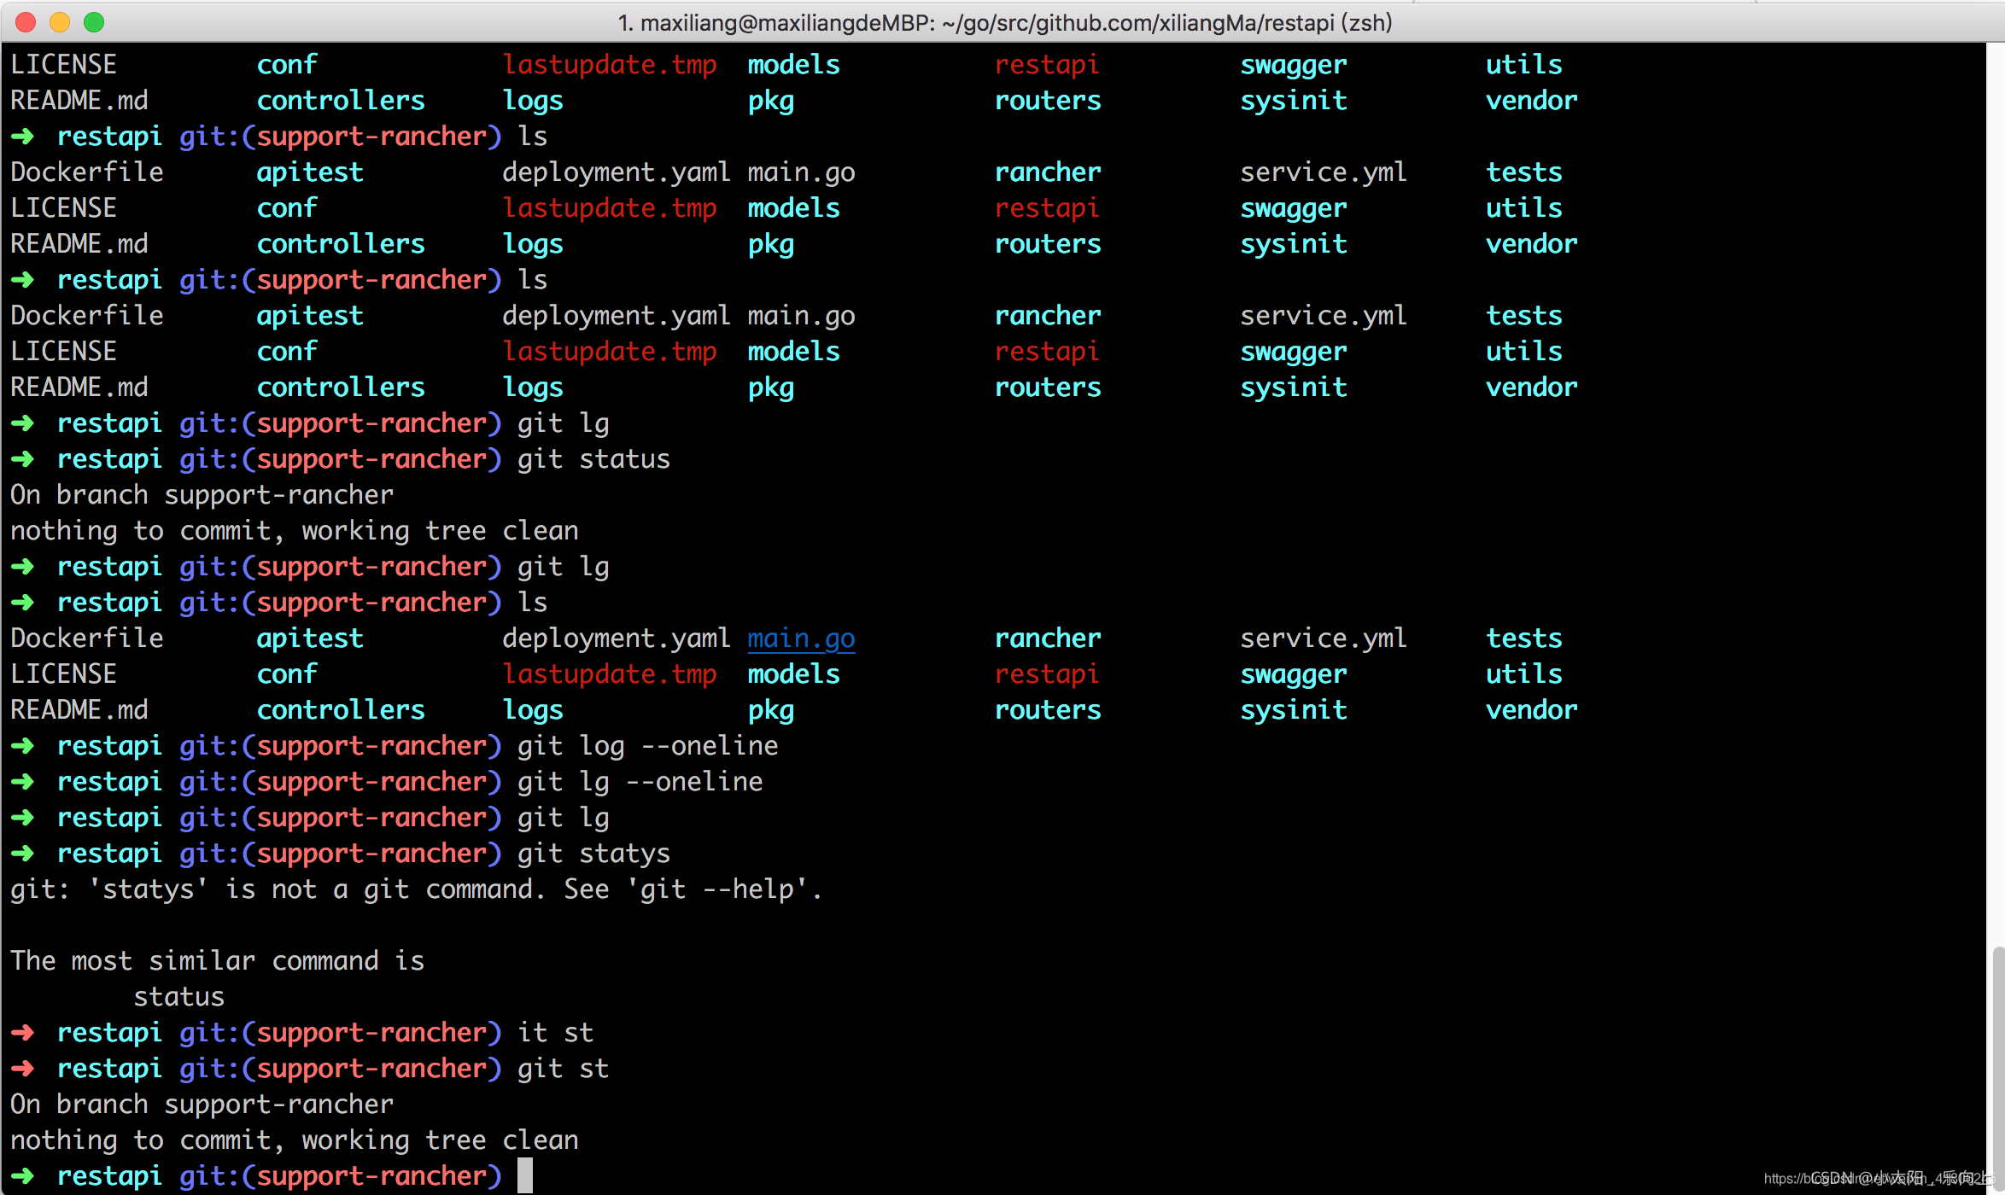Click the green fullscreen window button

94,22
